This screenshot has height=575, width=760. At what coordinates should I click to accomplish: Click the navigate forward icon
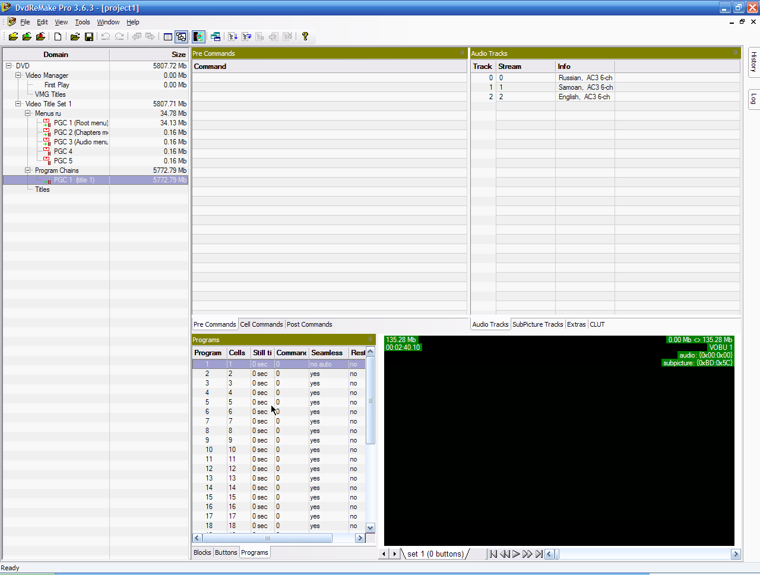pos(150,36)
